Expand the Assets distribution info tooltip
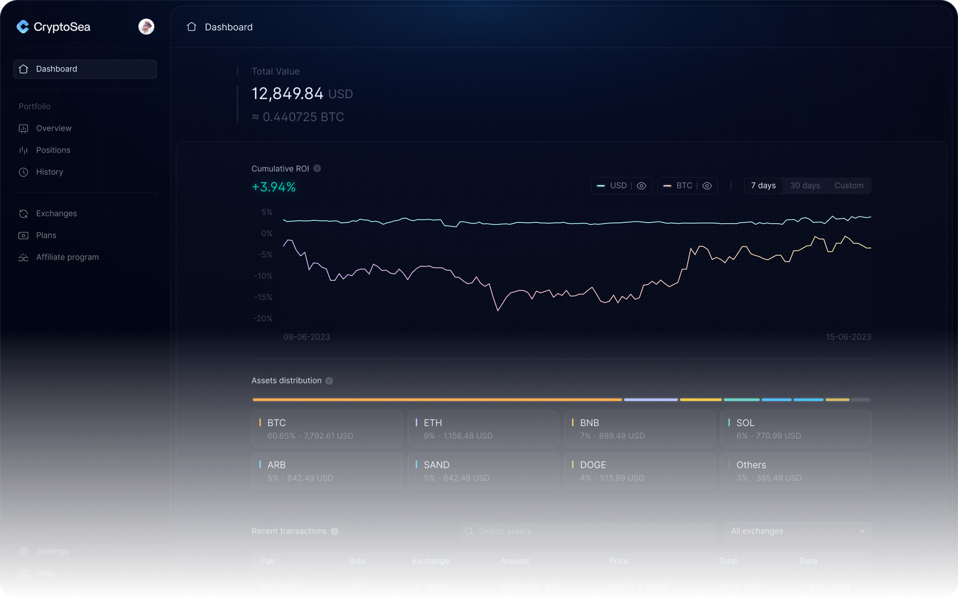Screen dimensions: 958x599 pos(329,380)
